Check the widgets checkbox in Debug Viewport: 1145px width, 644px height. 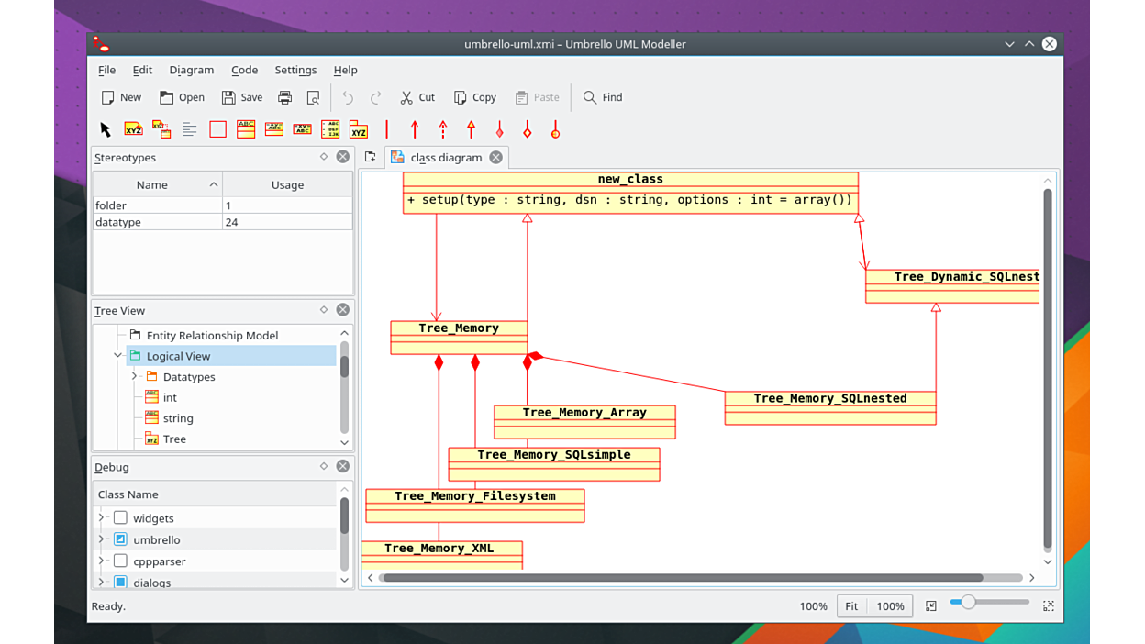tap(120, 518)
